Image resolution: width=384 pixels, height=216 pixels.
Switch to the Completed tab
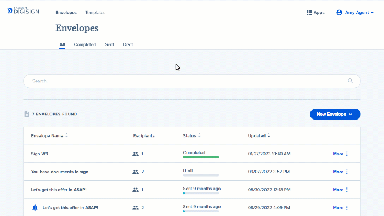(x=84, y=44)
